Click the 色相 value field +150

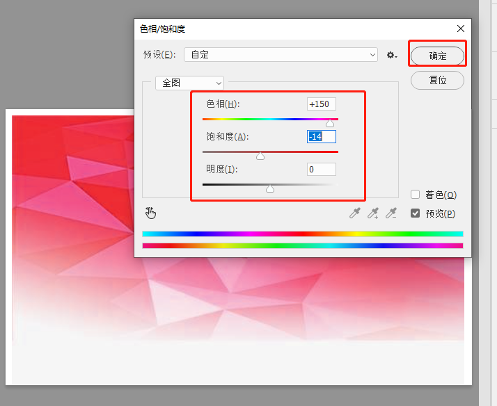(322, 104)
